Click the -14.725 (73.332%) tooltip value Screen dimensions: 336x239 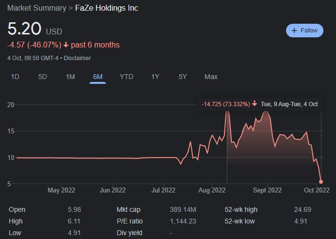pos(225,104)
